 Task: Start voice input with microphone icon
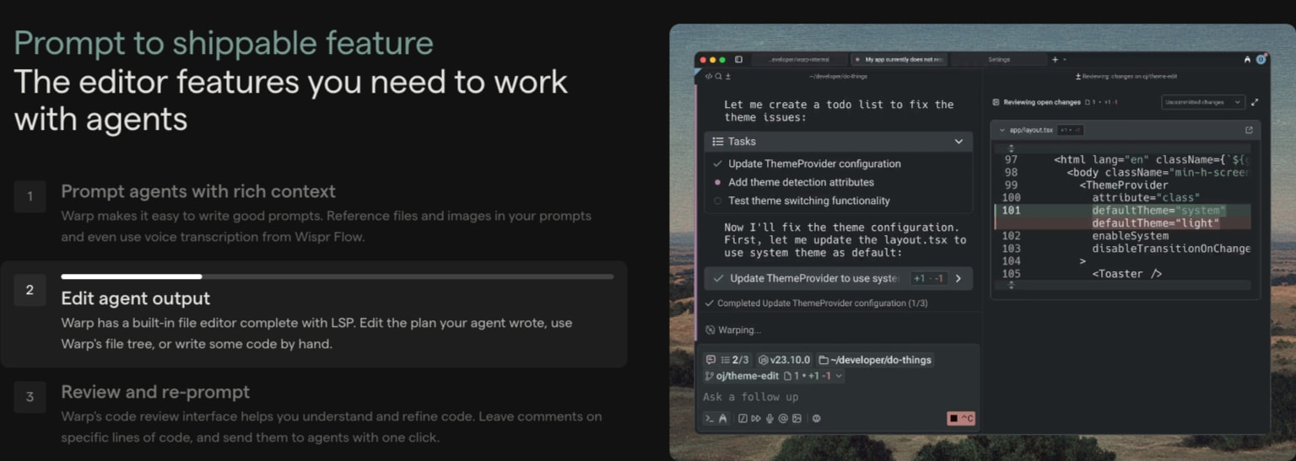click(769, 418)
